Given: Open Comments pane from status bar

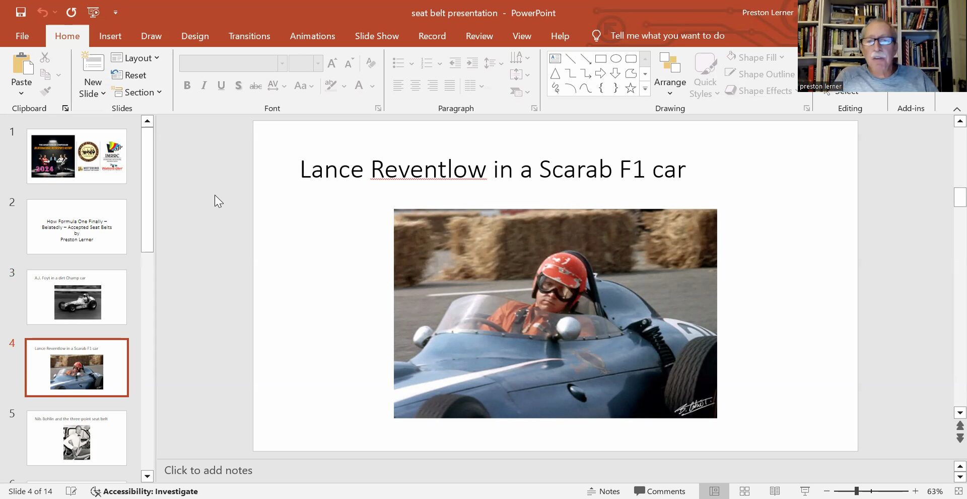Looking at the screenshot, I should (x=659, y=491).
